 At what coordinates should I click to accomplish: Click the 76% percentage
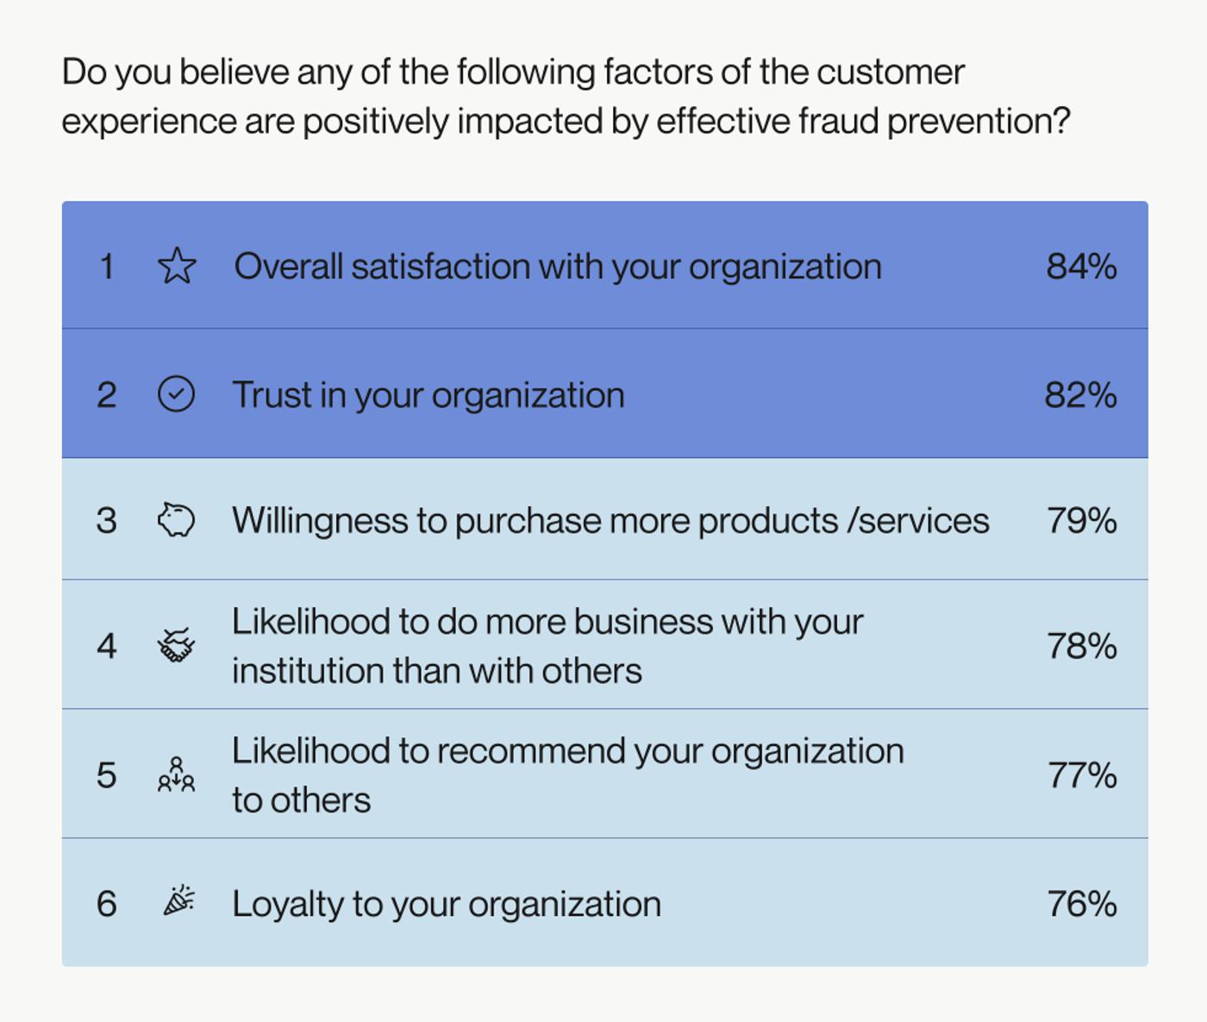(1081, 904)
